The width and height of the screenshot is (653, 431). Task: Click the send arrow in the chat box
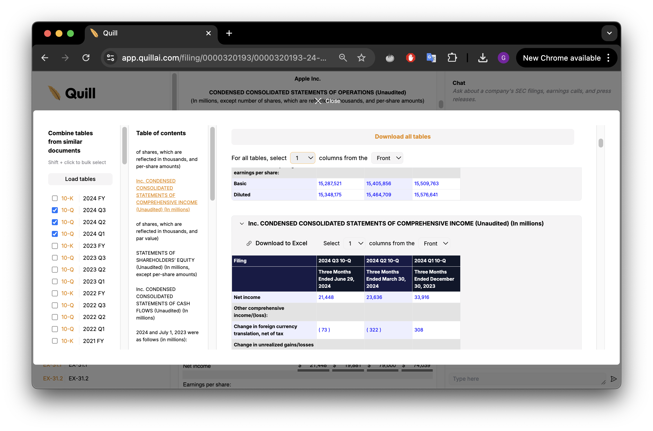(x=613, y=379)
